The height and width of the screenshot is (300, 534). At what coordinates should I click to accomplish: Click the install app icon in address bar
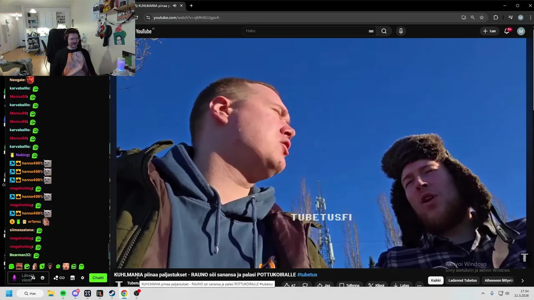click(x=463, y=17)
